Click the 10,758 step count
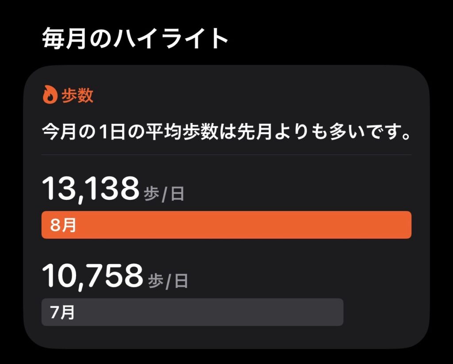Screen dimensions: 453x364 (92, 276)
